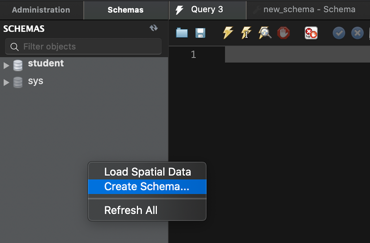
Task: Switch to the Administration tab
Action: pyautogui.click(x=41, y=10)
